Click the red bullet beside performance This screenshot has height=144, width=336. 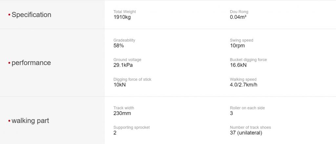click(9, 63)
